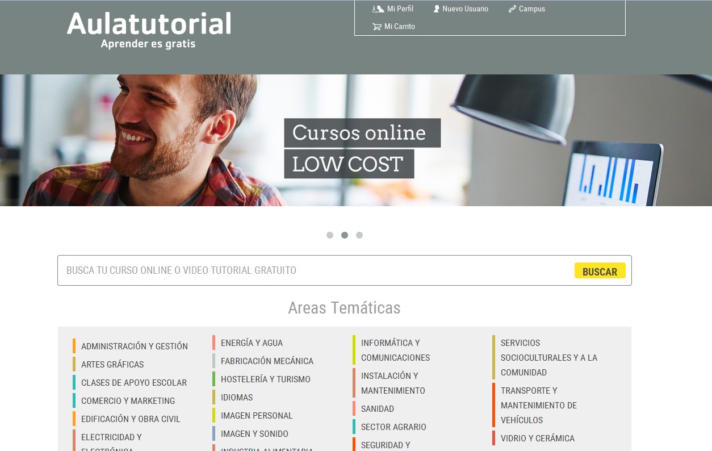Select the third carousel slide dot
The height and width of the screenshot is (451, 712).
click(x=359, y=235)
